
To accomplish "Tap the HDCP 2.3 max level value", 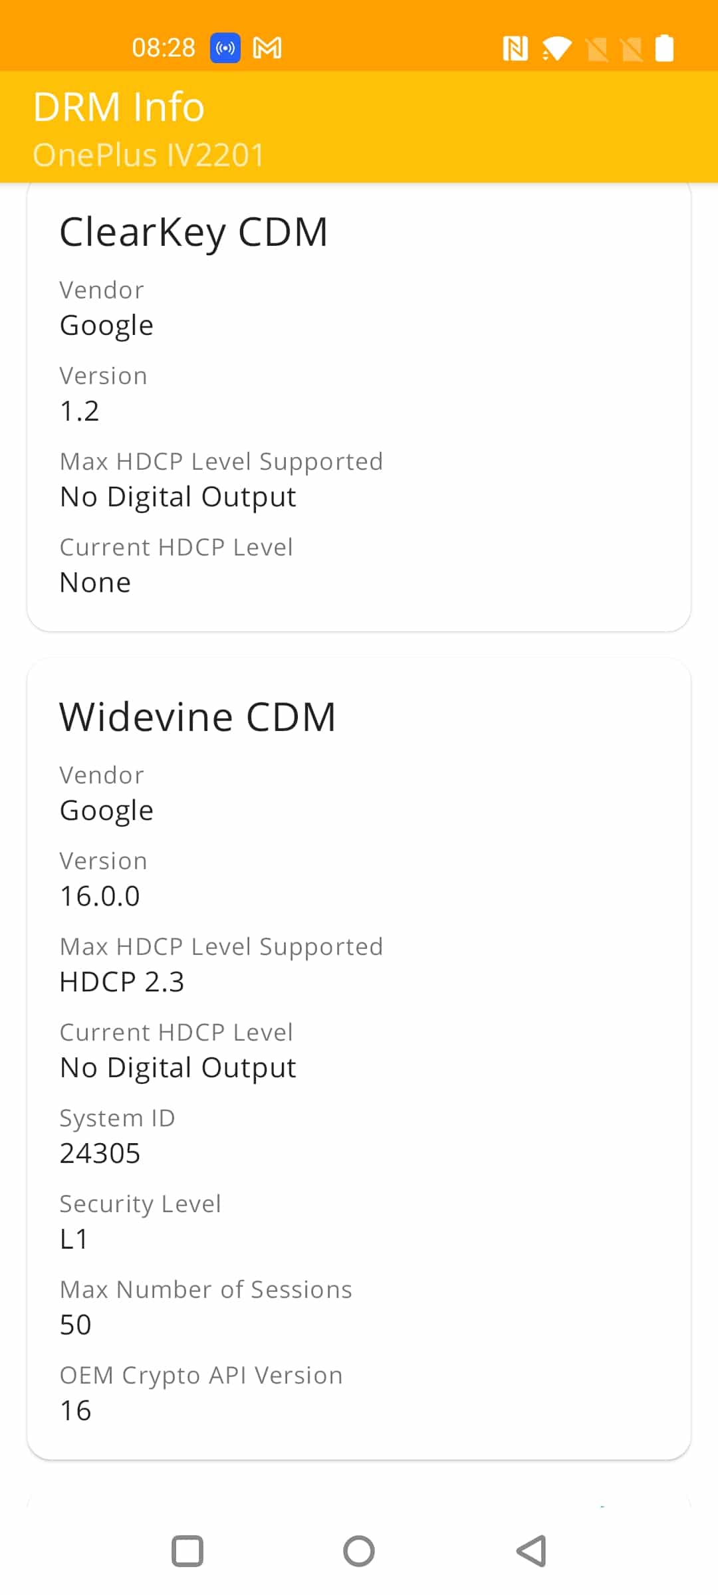I will coord(122,982).
